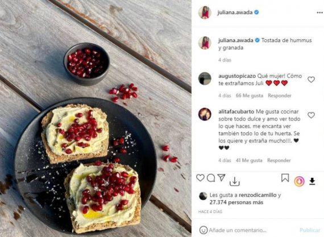Save post with bookmark icon
The image size is (324, 237).
point(285,178)
